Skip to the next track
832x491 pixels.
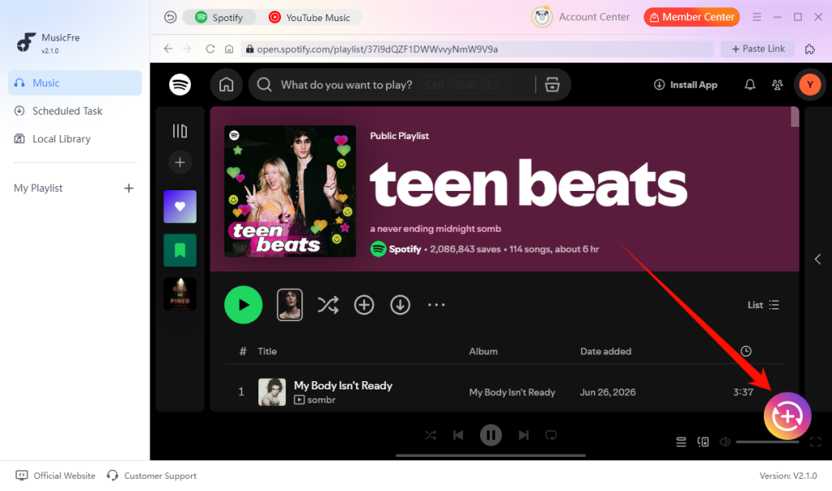click(523, 435)
